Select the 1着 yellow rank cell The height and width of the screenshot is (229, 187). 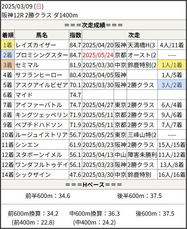click(x=8, y=45)
